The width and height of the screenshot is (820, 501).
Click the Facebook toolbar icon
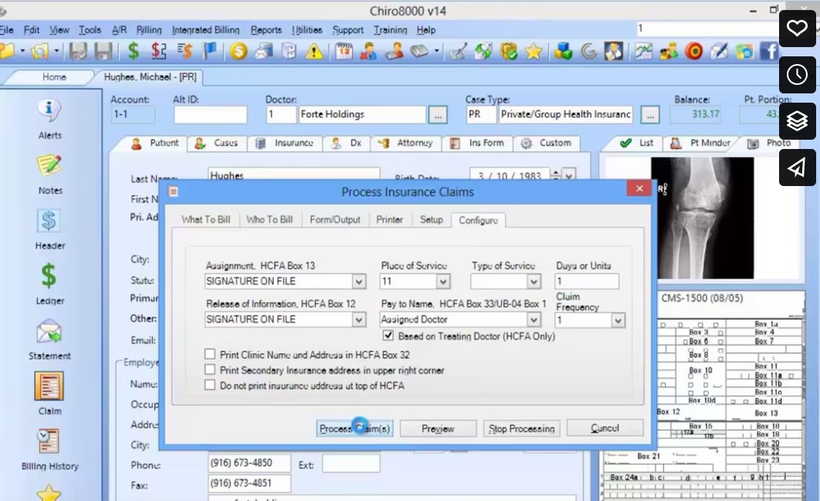point(769,51)
